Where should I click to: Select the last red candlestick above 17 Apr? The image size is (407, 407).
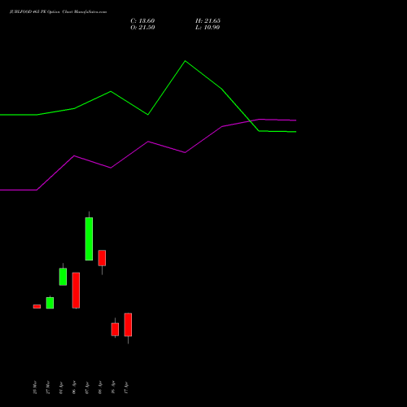point(128,325)
